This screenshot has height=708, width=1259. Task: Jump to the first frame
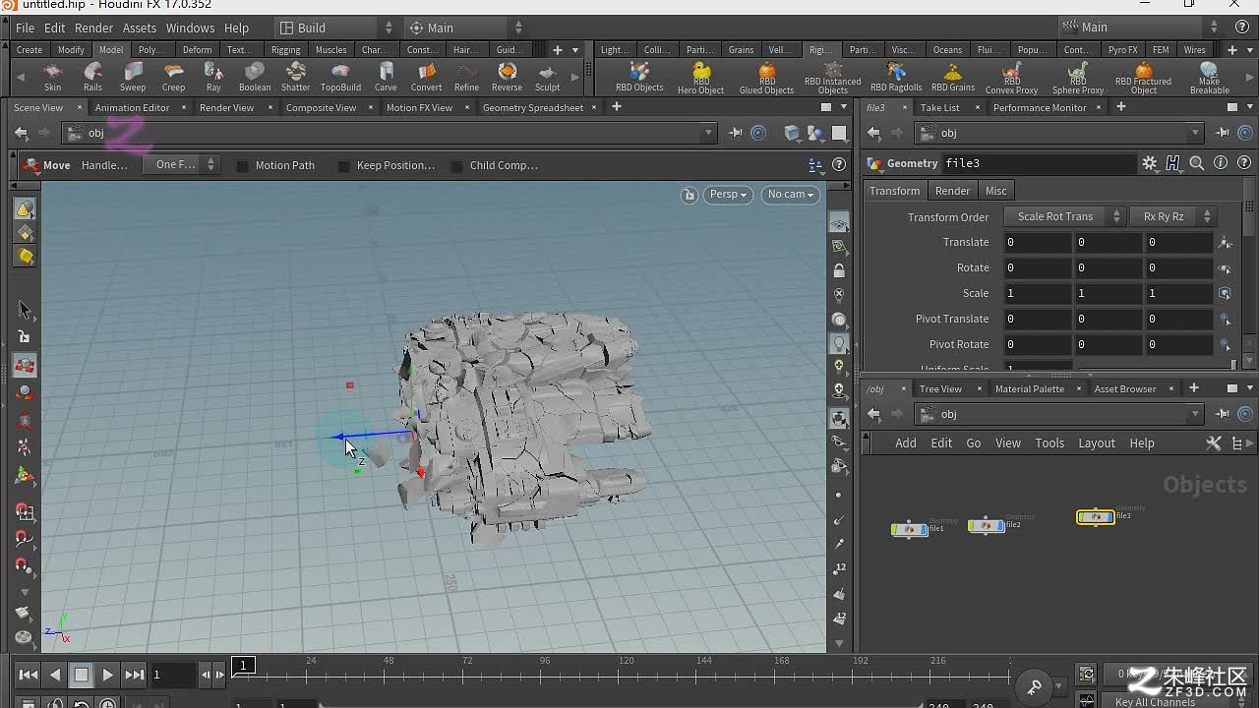(x=29, y=675)
